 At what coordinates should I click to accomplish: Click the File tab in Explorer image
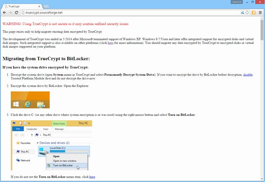point(18,129)
